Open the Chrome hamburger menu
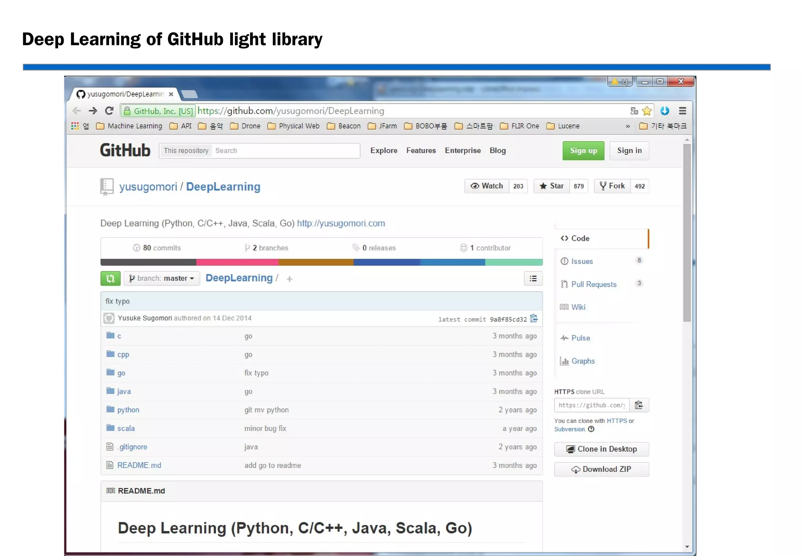The height and width of the screenshot is (556, 803). [683, 111]
